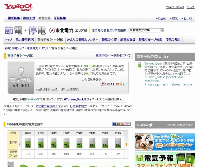
Task: Click the 61% battery gauge for 23時
Action: 118,143
